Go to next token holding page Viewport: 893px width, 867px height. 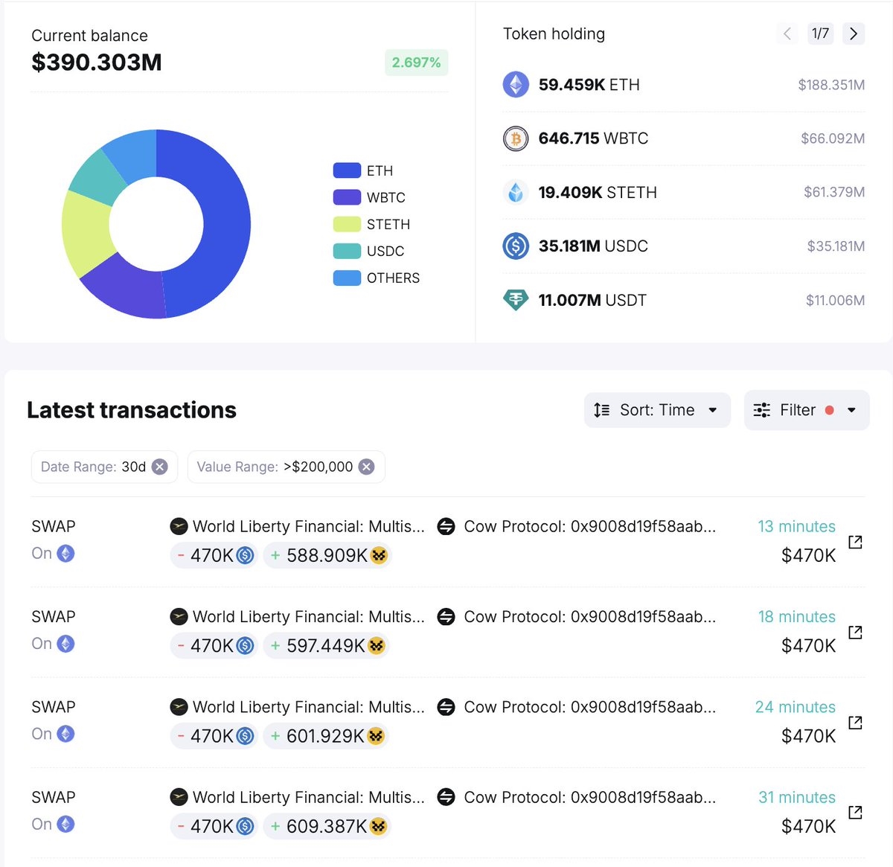[854, 33]
